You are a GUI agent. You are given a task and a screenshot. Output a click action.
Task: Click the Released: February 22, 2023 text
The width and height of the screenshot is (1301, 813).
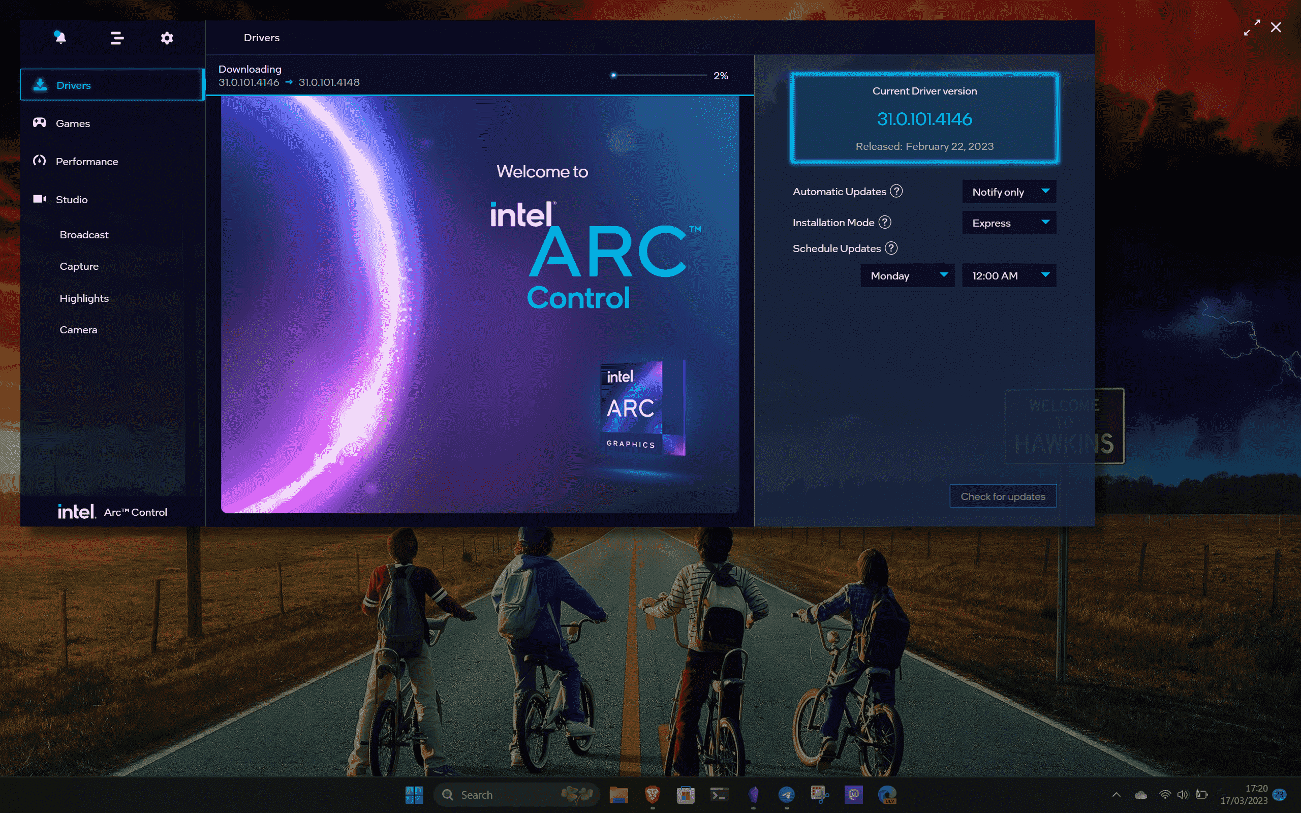coord(925,146)
